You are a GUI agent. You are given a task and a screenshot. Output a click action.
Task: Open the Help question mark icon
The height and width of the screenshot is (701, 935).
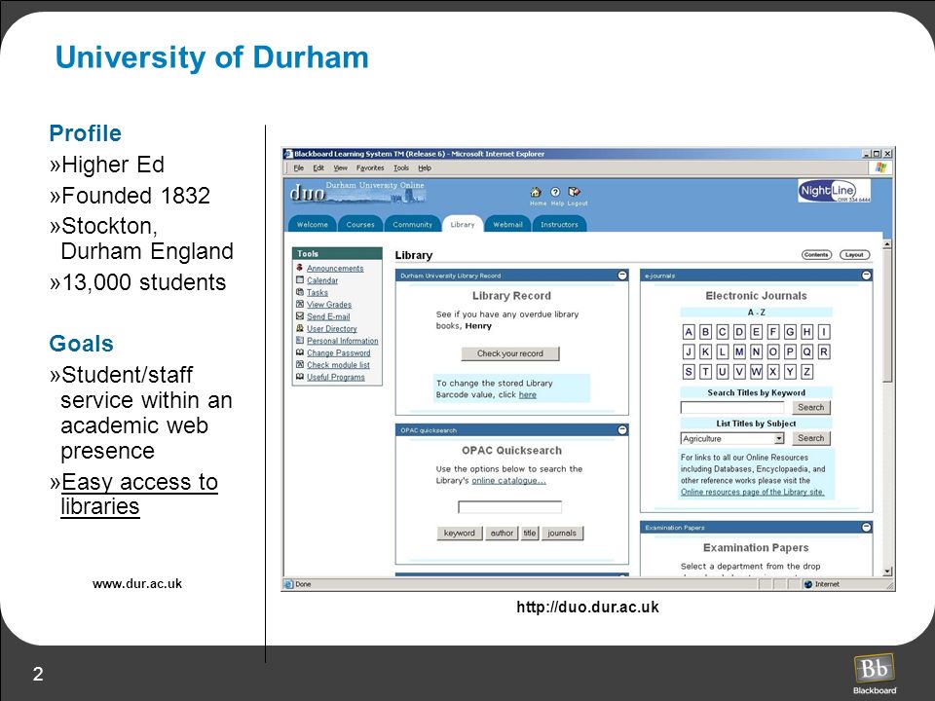click(555, 192)
